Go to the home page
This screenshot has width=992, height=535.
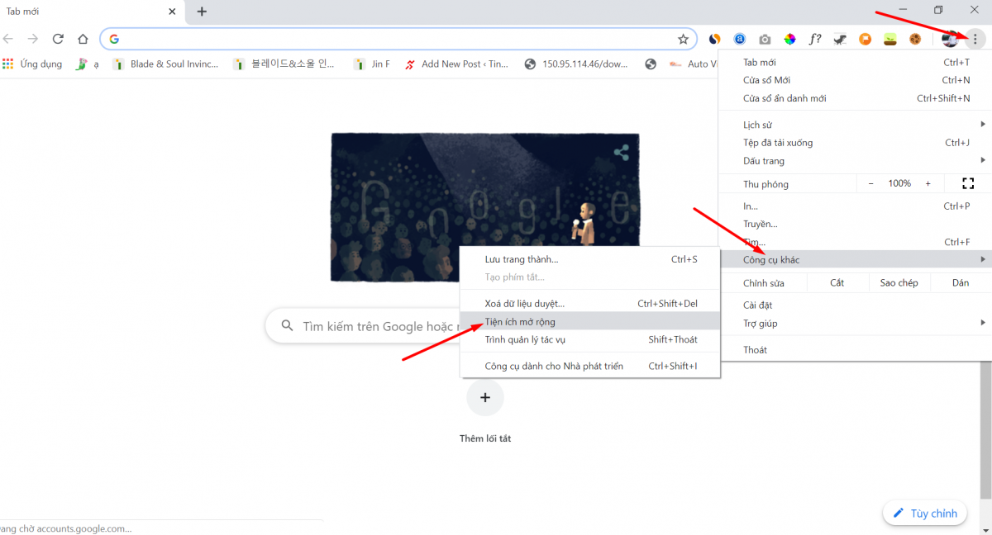coord(83,39)
